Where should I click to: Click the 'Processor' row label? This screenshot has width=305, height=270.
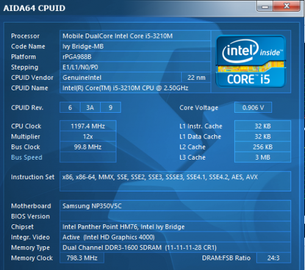[x=25, y=36]
